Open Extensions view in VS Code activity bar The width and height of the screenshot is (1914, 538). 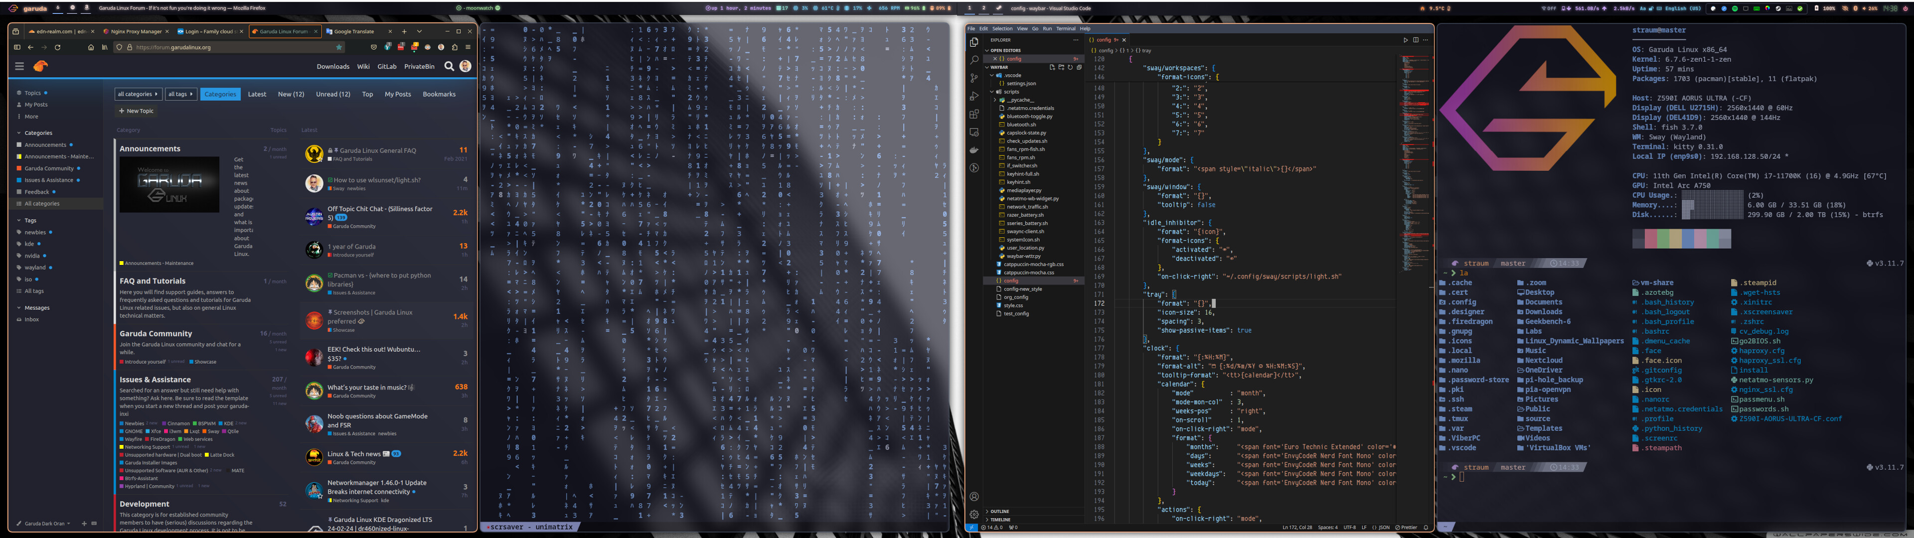(x=974, y=114)
